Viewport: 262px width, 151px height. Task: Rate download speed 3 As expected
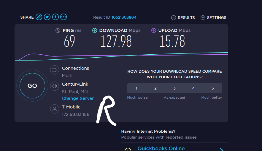click(x=174, y=88)
